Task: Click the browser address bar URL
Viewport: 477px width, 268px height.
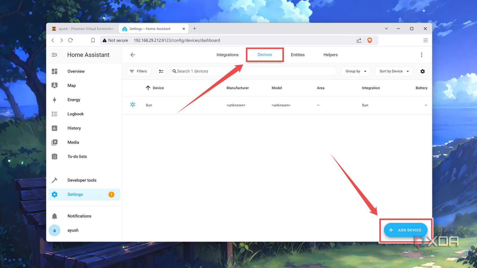Action: (x=177, y=40)
